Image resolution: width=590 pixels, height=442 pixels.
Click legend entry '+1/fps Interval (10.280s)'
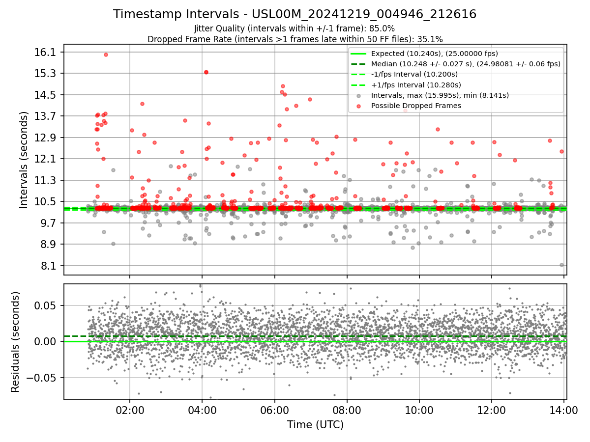(x=415, y=84)
